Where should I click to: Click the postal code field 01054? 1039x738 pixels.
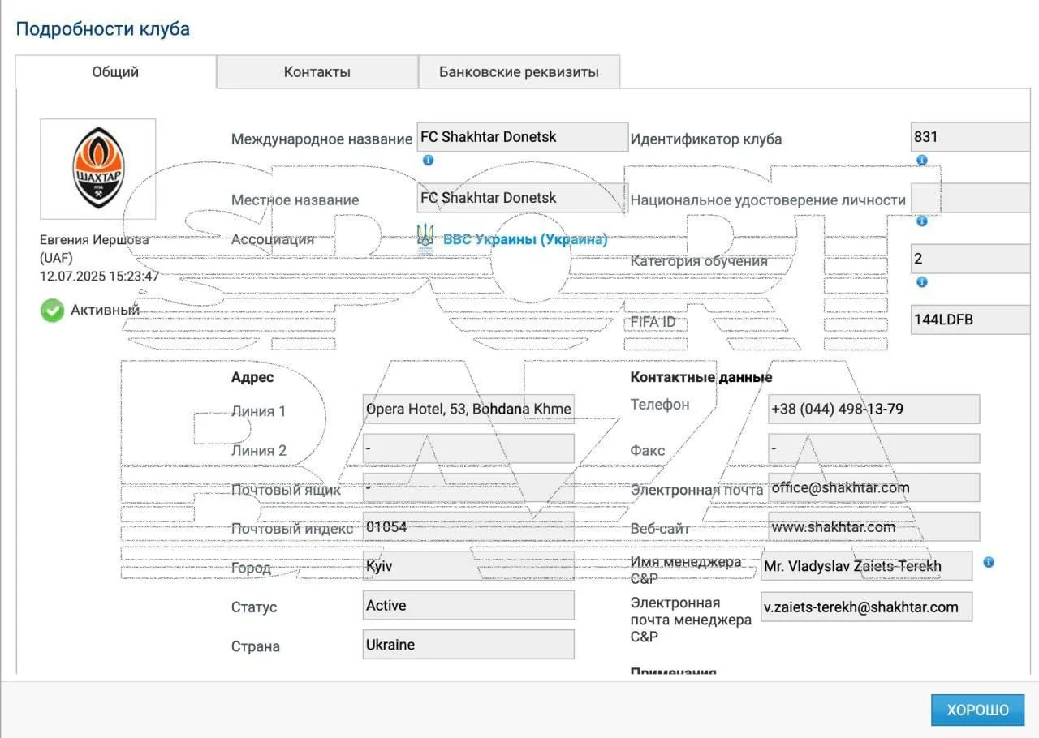[x=468, y=527]
